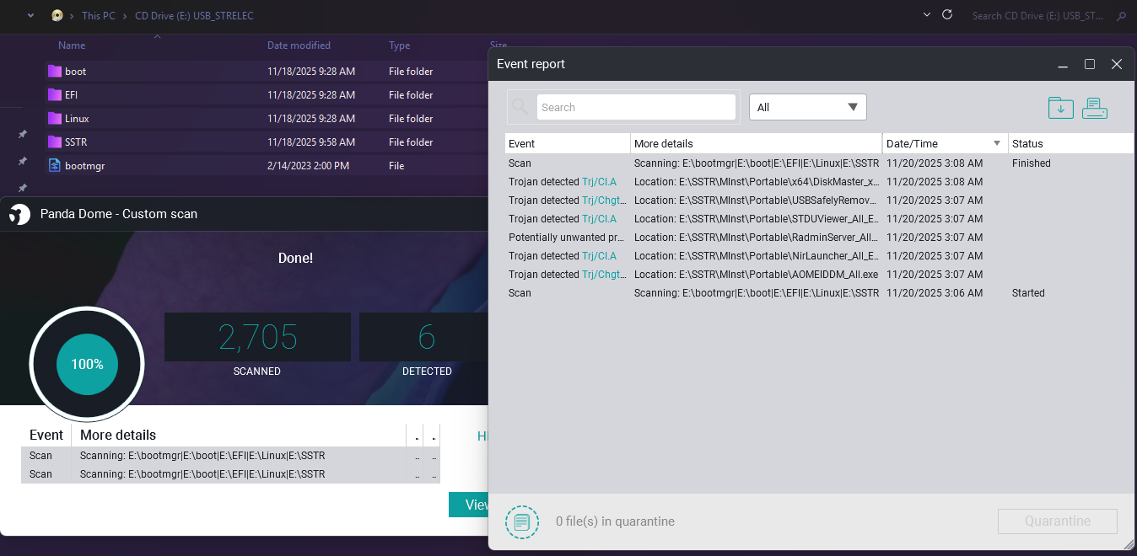1137x556 pixels.
Task: Click the 2/14/2023 2:00 PM date of bootmgr
Action: [308, 166]
